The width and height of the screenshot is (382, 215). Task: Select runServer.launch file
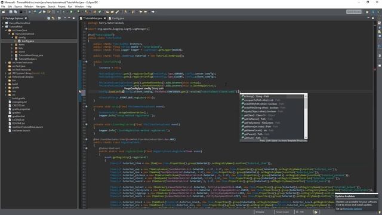(21, 130)
